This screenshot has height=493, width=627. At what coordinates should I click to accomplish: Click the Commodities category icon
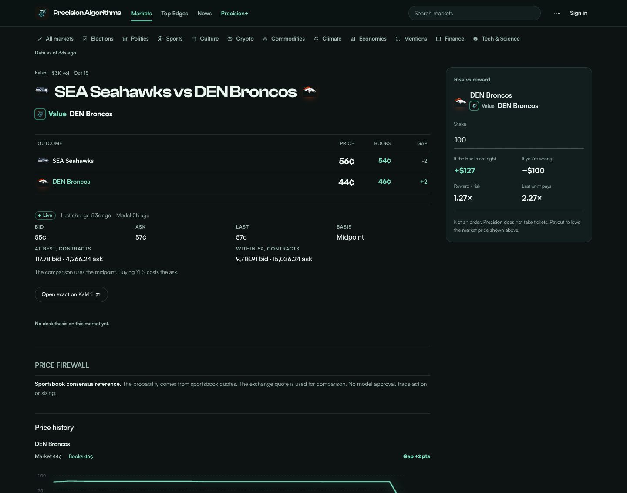pyautogui.click(x=265, y=39)
